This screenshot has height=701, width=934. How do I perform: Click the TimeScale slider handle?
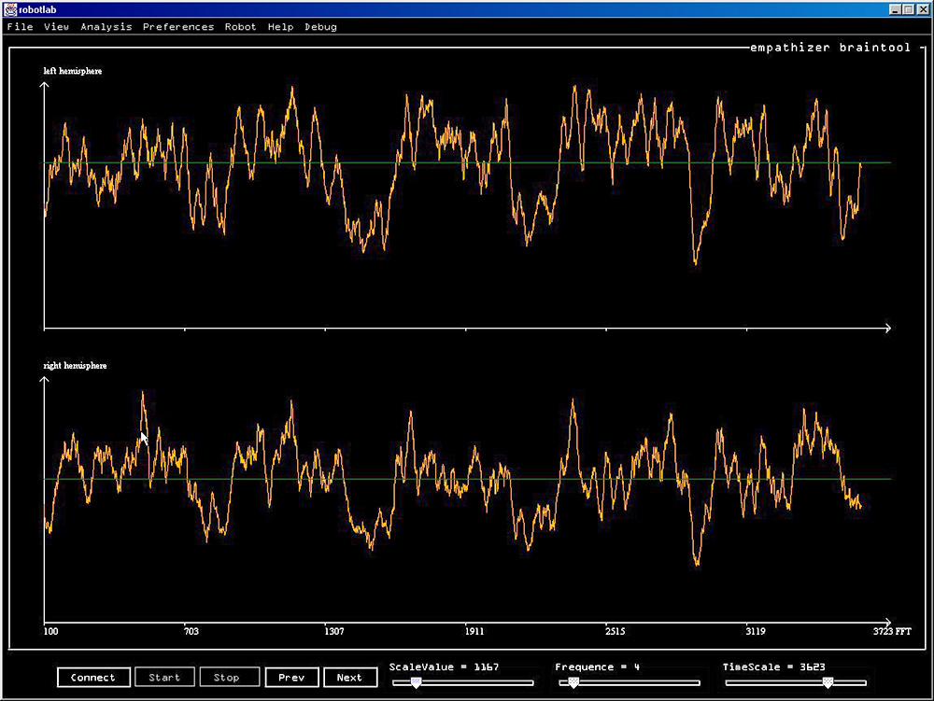point(828,682)
